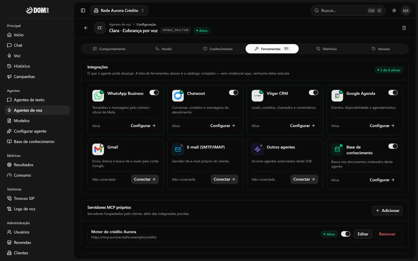The image size is (418, 261).
Task: Open Resultados metrics page
Action: coord(37,165)
